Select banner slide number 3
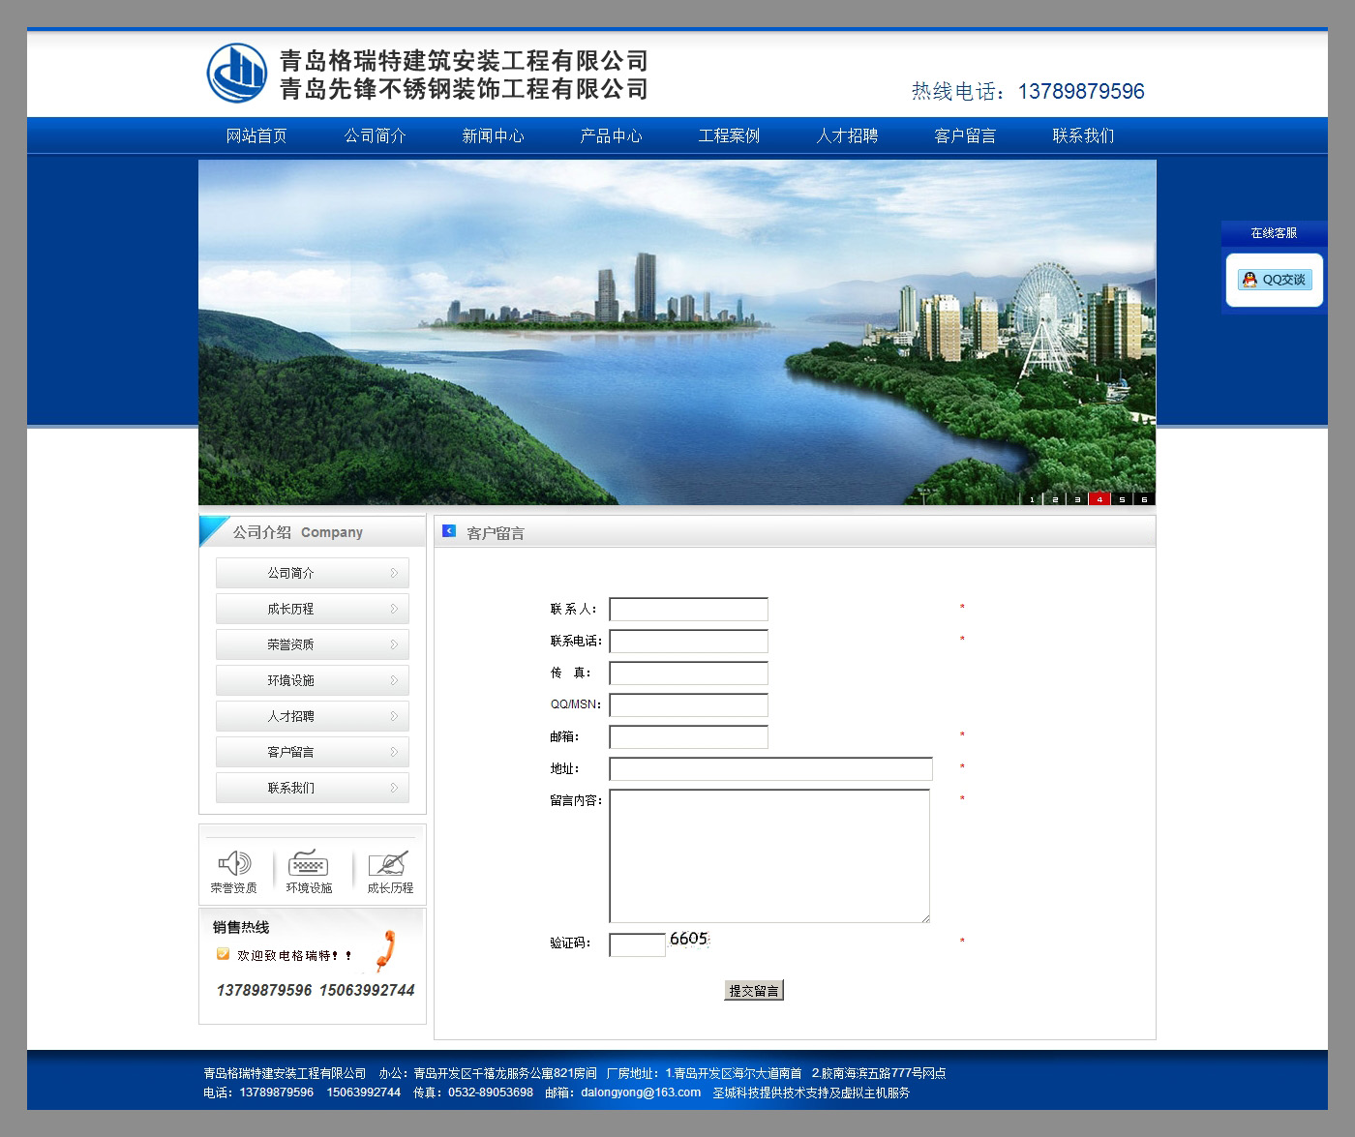 tap(1076, 499)
